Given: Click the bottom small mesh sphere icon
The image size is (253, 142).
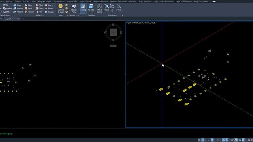Looking at the screenshot, I should 66,12.
